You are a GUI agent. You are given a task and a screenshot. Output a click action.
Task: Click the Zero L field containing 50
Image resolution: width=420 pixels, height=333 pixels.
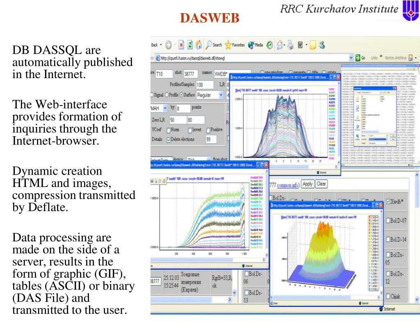[x=178, y=120]
